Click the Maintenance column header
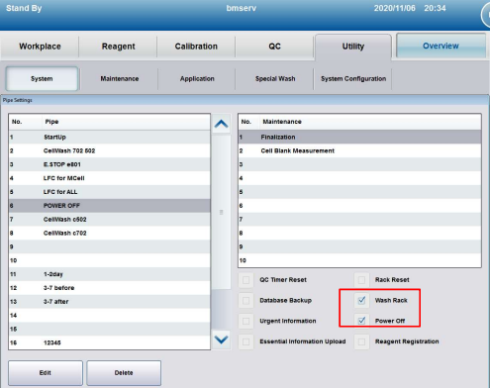The height and width of the screenshot is (388, 490). click(370, 122)
